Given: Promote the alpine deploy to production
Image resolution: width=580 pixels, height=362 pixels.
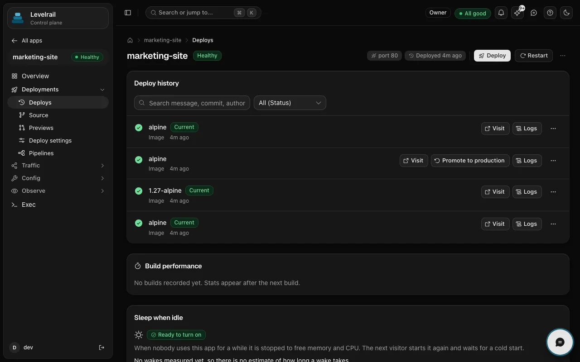Looking at the screenshot, I should click(x=470, y=161).
